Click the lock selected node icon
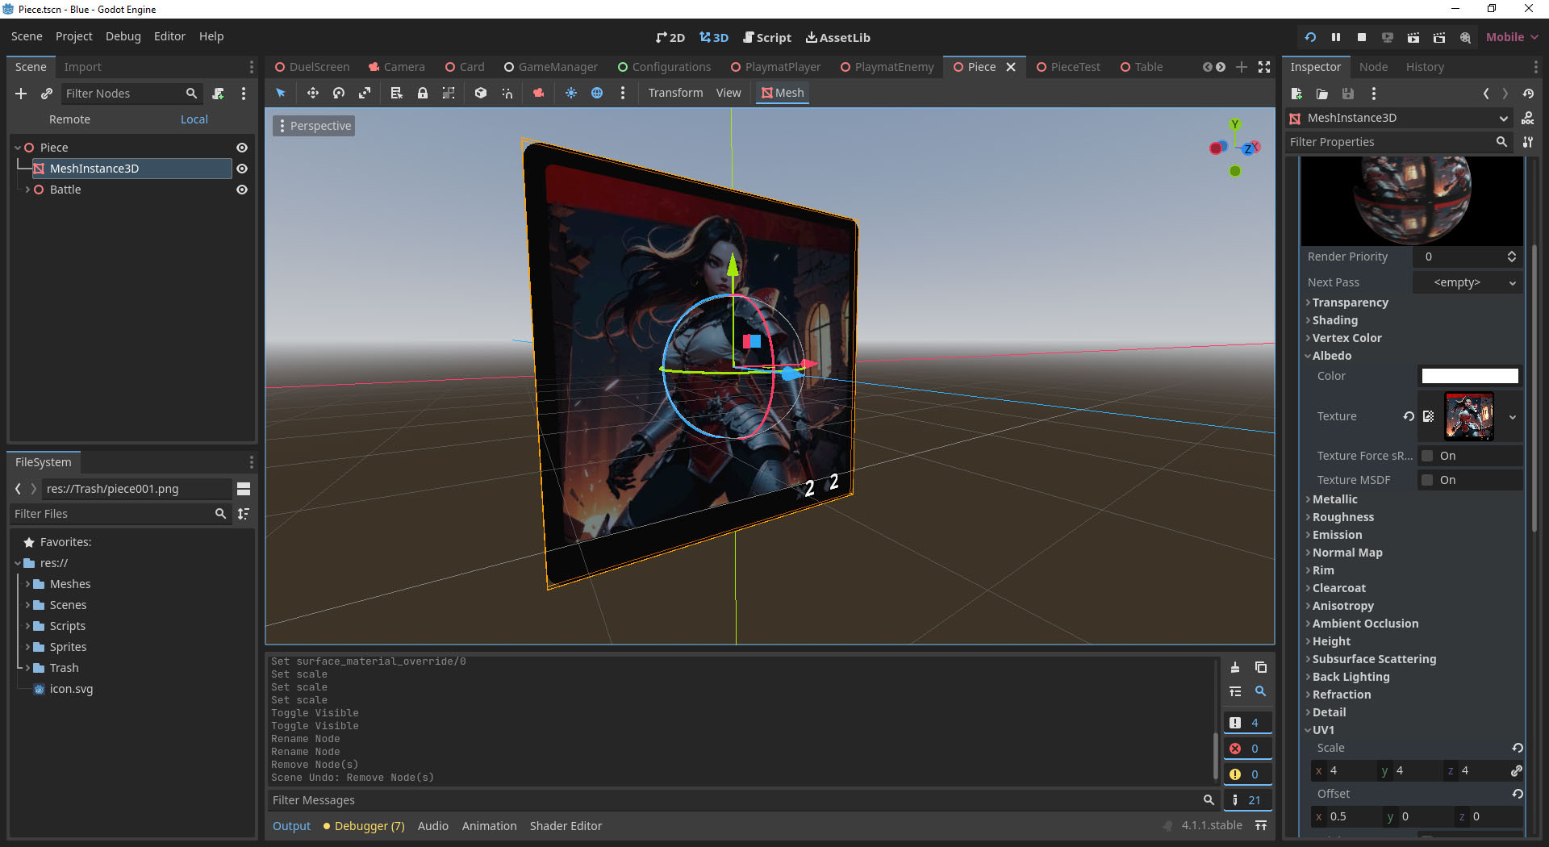1549x847 pixels. pos(422,93)
